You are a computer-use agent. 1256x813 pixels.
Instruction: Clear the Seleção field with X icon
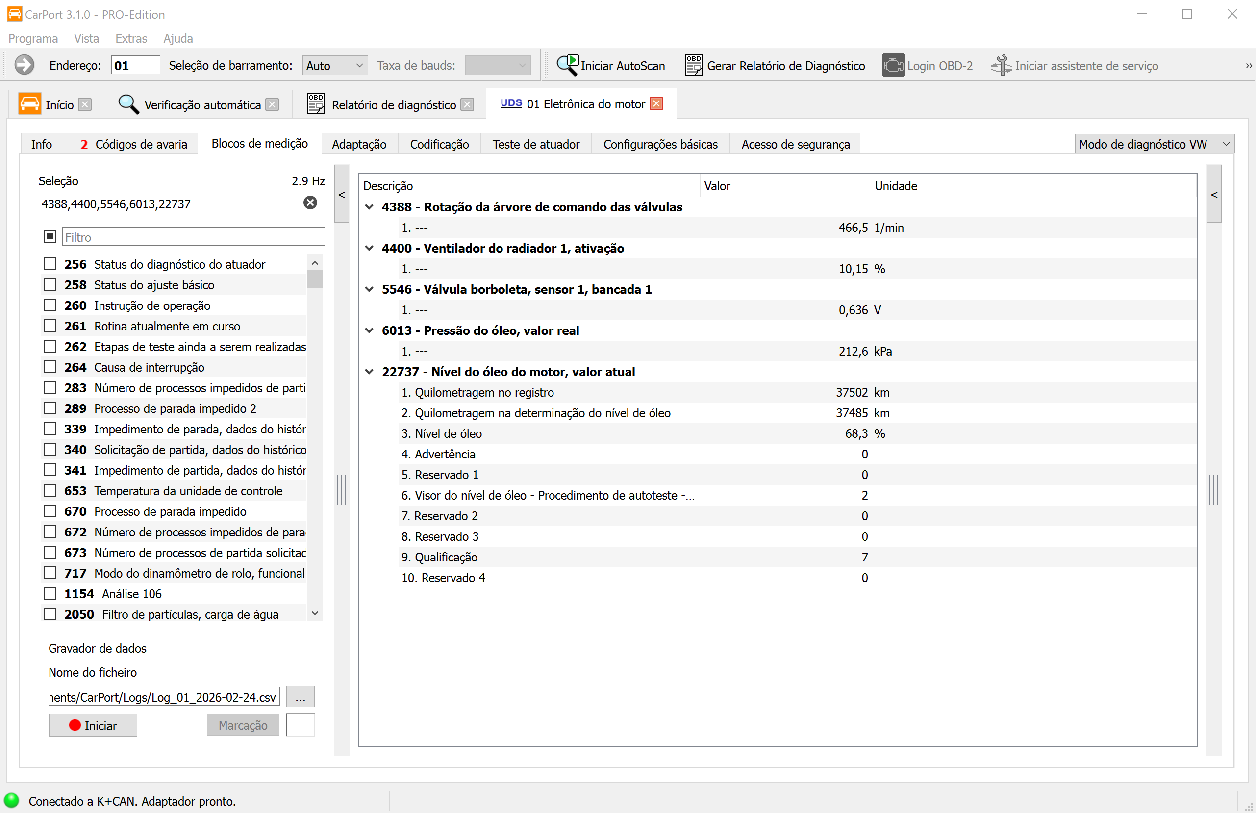pos(310,203)
